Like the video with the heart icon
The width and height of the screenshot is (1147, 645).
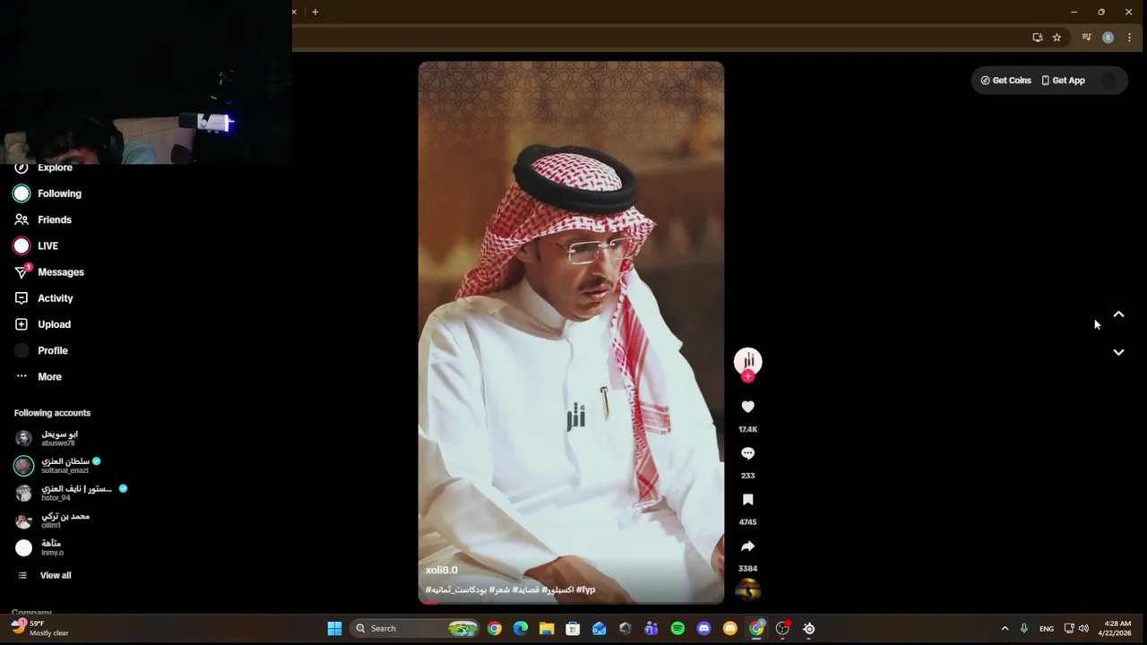[x=747, y=407]
